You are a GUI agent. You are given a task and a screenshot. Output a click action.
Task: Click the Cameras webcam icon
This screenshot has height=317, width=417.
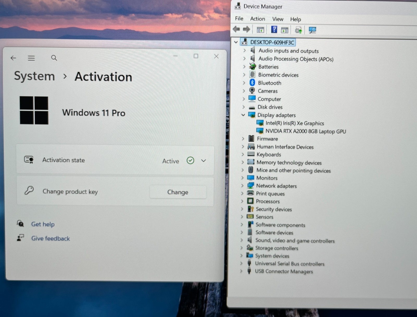click(x=252, y=91)
